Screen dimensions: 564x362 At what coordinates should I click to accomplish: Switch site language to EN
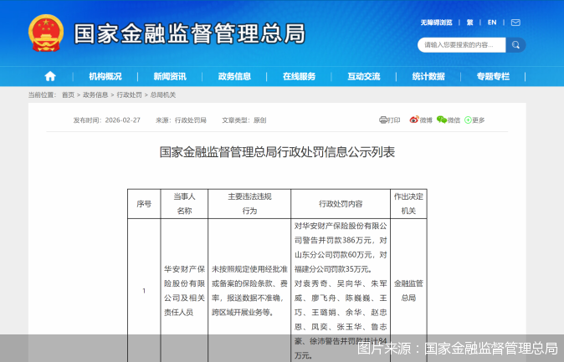[x=492, y=23]
